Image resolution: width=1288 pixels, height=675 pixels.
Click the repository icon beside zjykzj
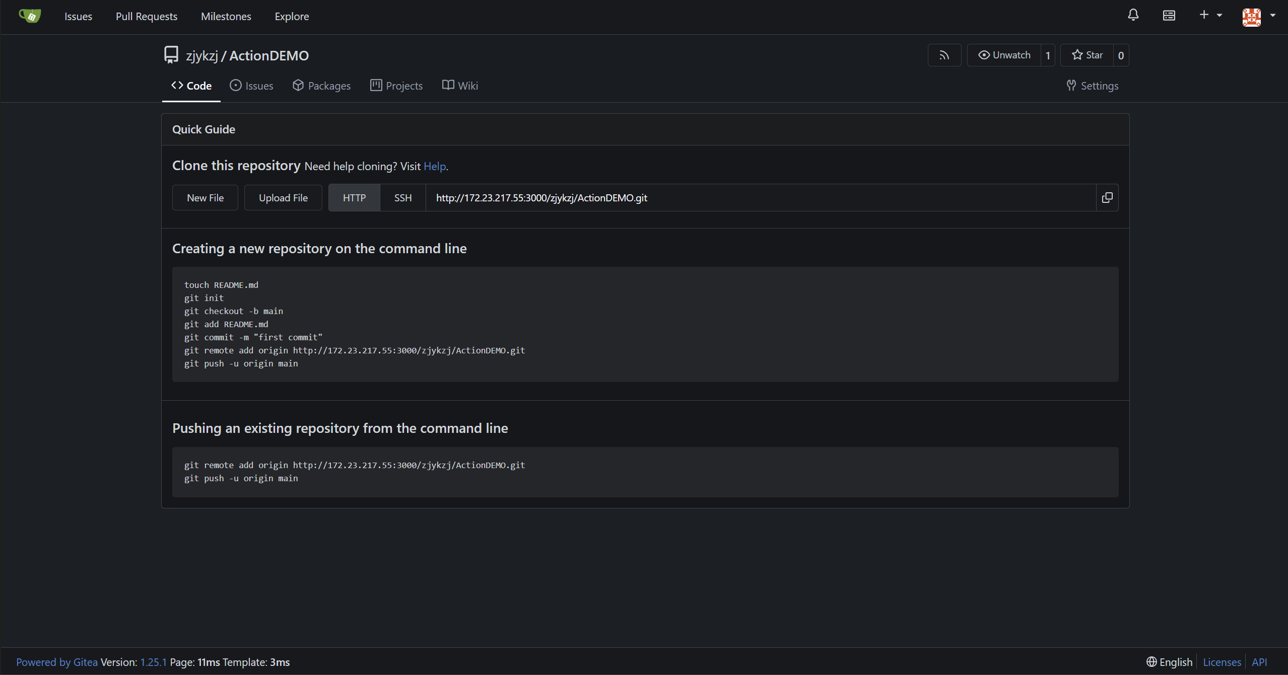point(171,55)
